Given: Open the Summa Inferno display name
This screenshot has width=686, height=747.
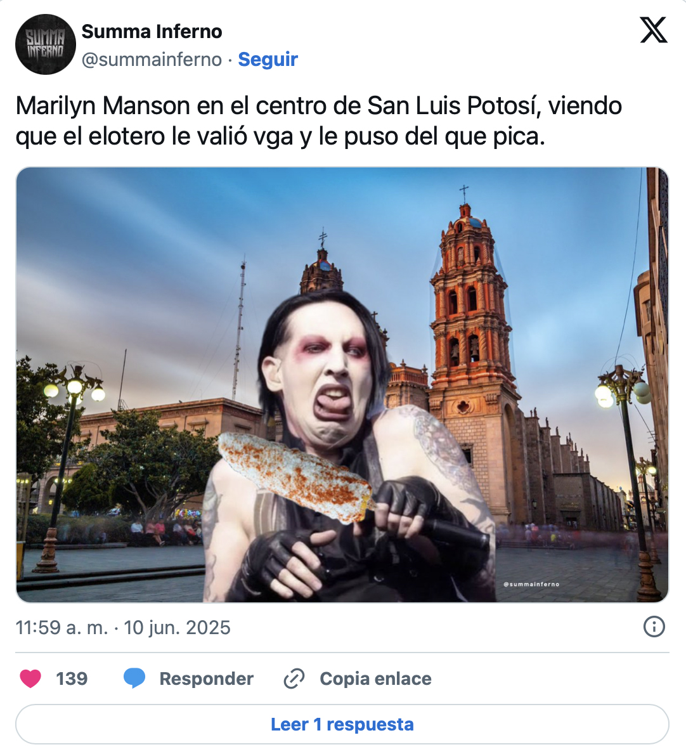Looking at the screenshot, I should tap(152, 32).
